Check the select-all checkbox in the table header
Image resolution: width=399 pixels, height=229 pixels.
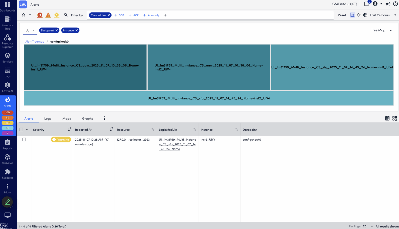click(22, 129)
